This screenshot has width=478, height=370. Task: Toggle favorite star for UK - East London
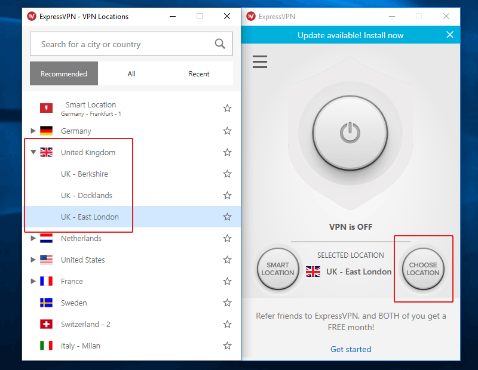click(227, 217)
